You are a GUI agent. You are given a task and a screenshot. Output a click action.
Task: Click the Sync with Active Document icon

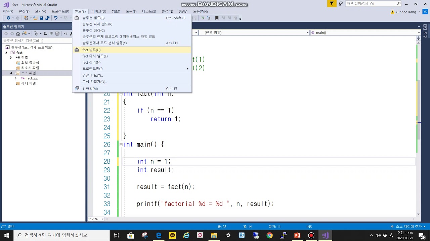pyautogui.click(x=45, y=33)
